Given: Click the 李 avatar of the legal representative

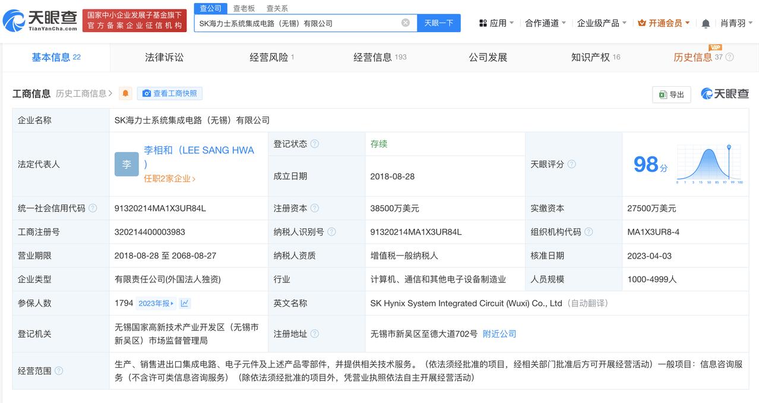Looking at the screenshot, I should tap(126, 164).
